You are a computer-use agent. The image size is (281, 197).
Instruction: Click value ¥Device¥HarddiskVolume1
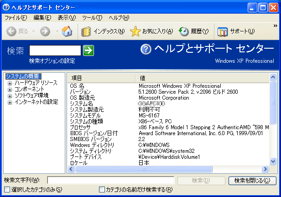tap(169, 157)
